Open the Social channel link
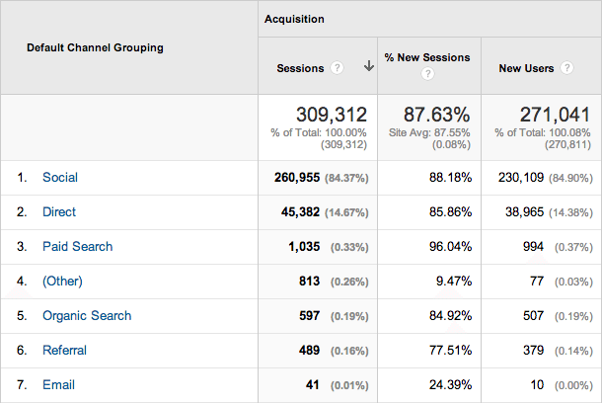 (59, 178)
